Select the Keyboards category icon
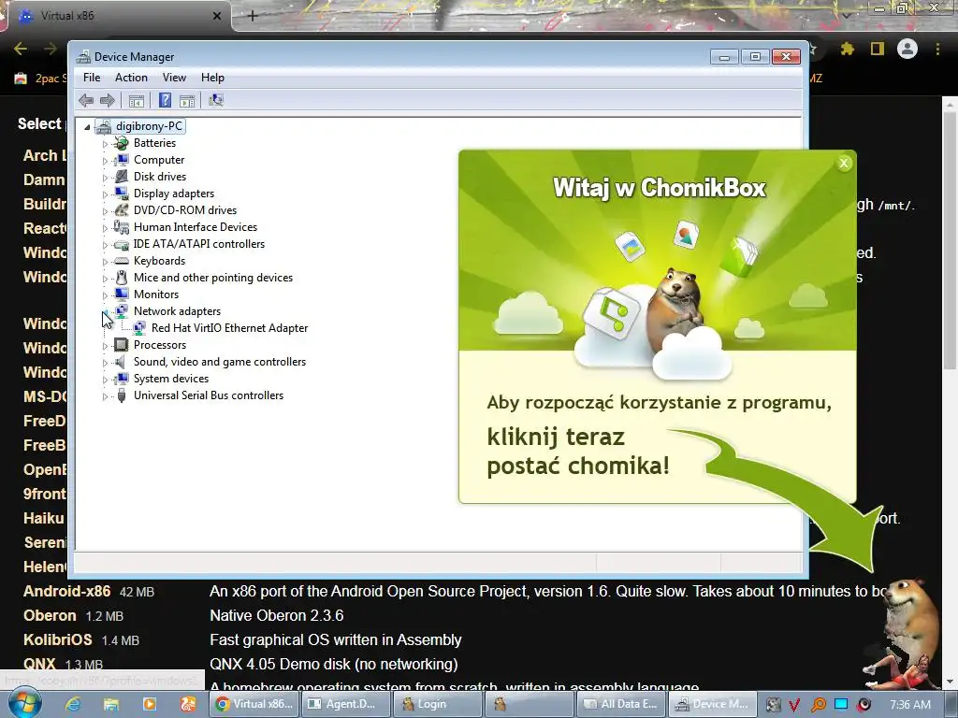This screenshot has width=958, height=718. (x=122, y=261)
